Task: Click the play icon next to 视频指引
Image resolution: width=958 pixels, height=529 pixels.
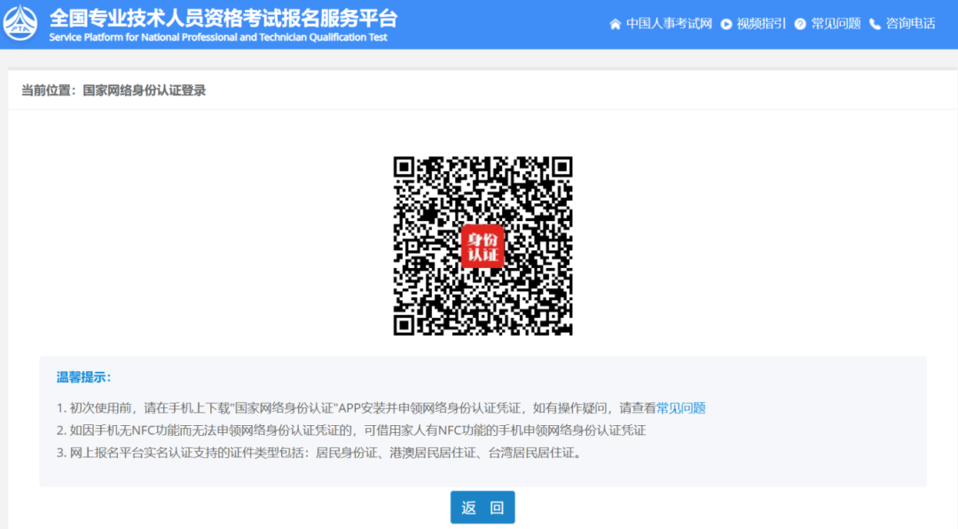Action: 725,24
